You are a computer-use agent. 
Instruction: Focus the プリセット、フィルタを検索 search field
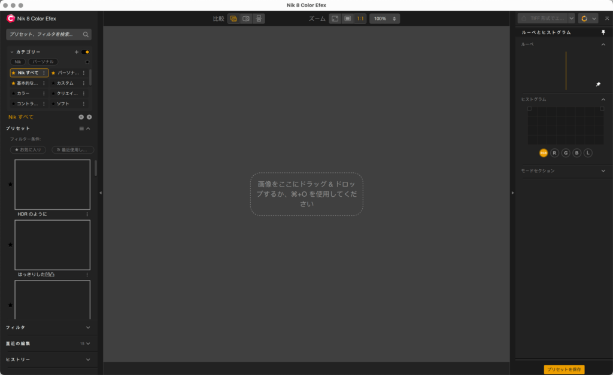click(49, 34)
